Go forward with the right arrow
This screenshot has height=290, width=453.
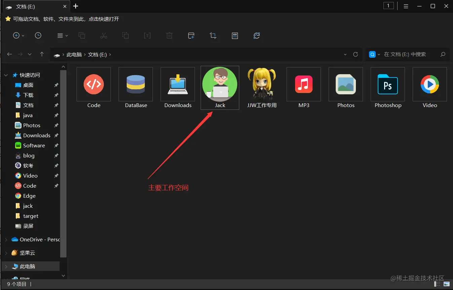click(20, 54)
